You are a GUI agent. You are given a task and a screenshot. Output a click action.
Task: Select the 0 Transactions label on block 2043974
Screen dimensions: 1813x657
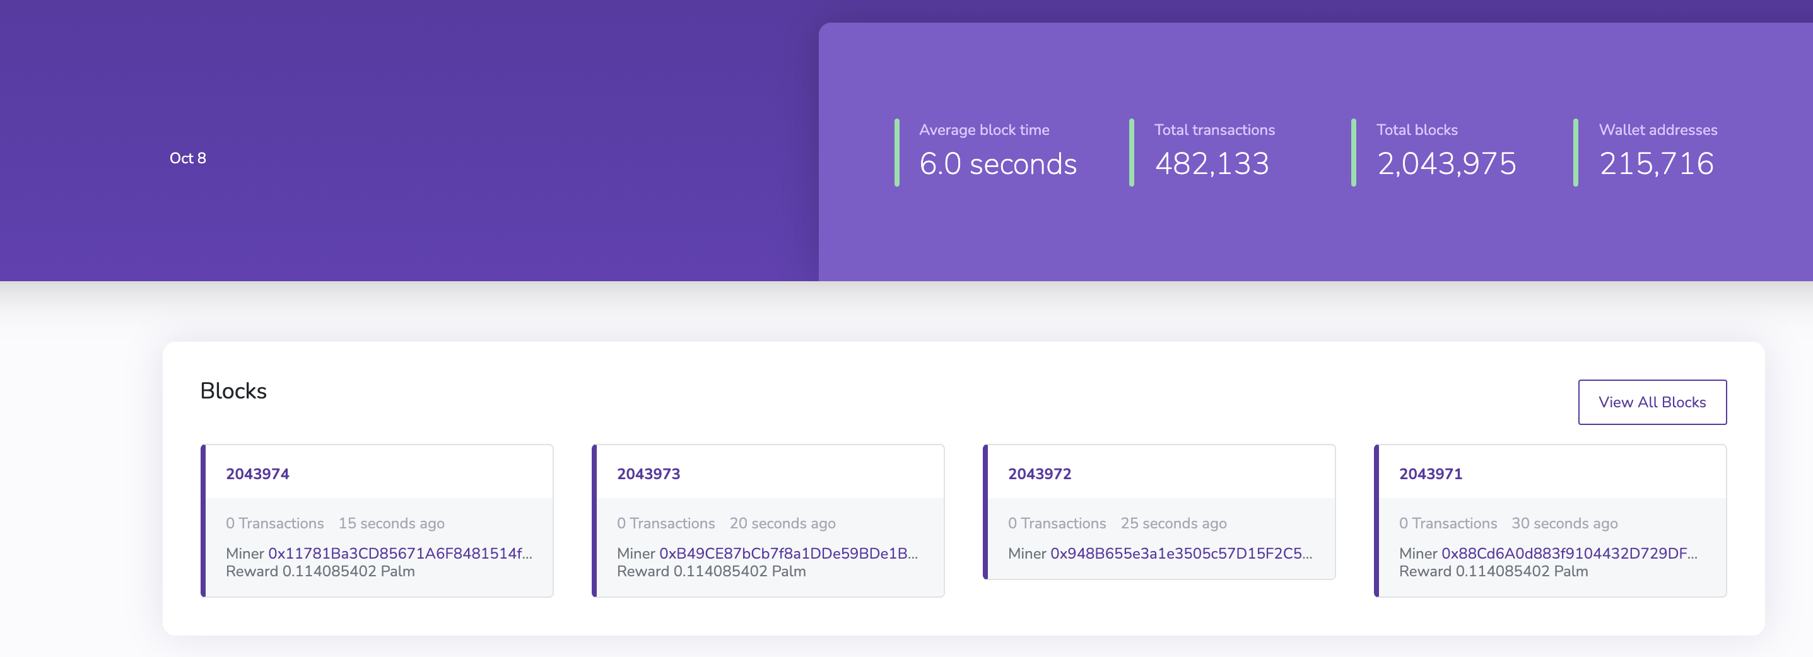click(x=274, y=523)
